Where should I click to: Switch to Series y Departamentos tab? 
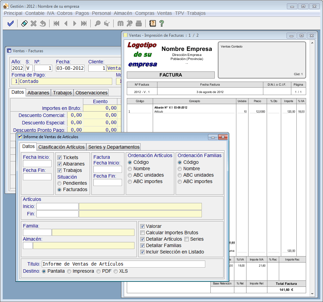114,147
